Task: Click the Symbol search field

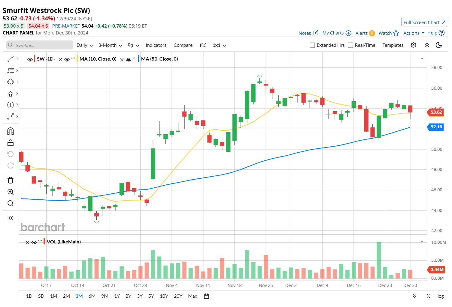Action: (40, 45)
